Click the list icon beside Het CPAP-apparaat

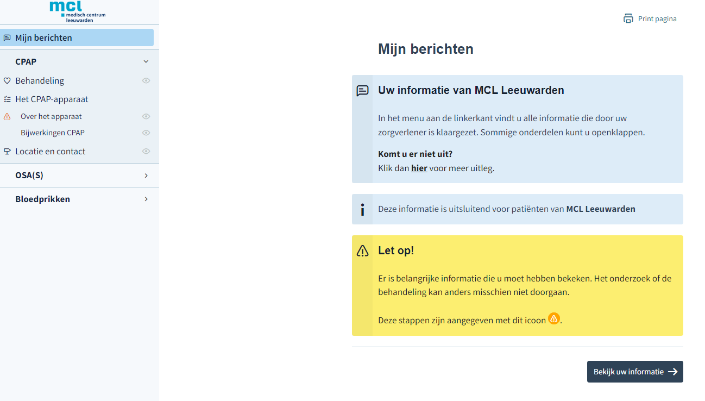click(x=7, y=99)
